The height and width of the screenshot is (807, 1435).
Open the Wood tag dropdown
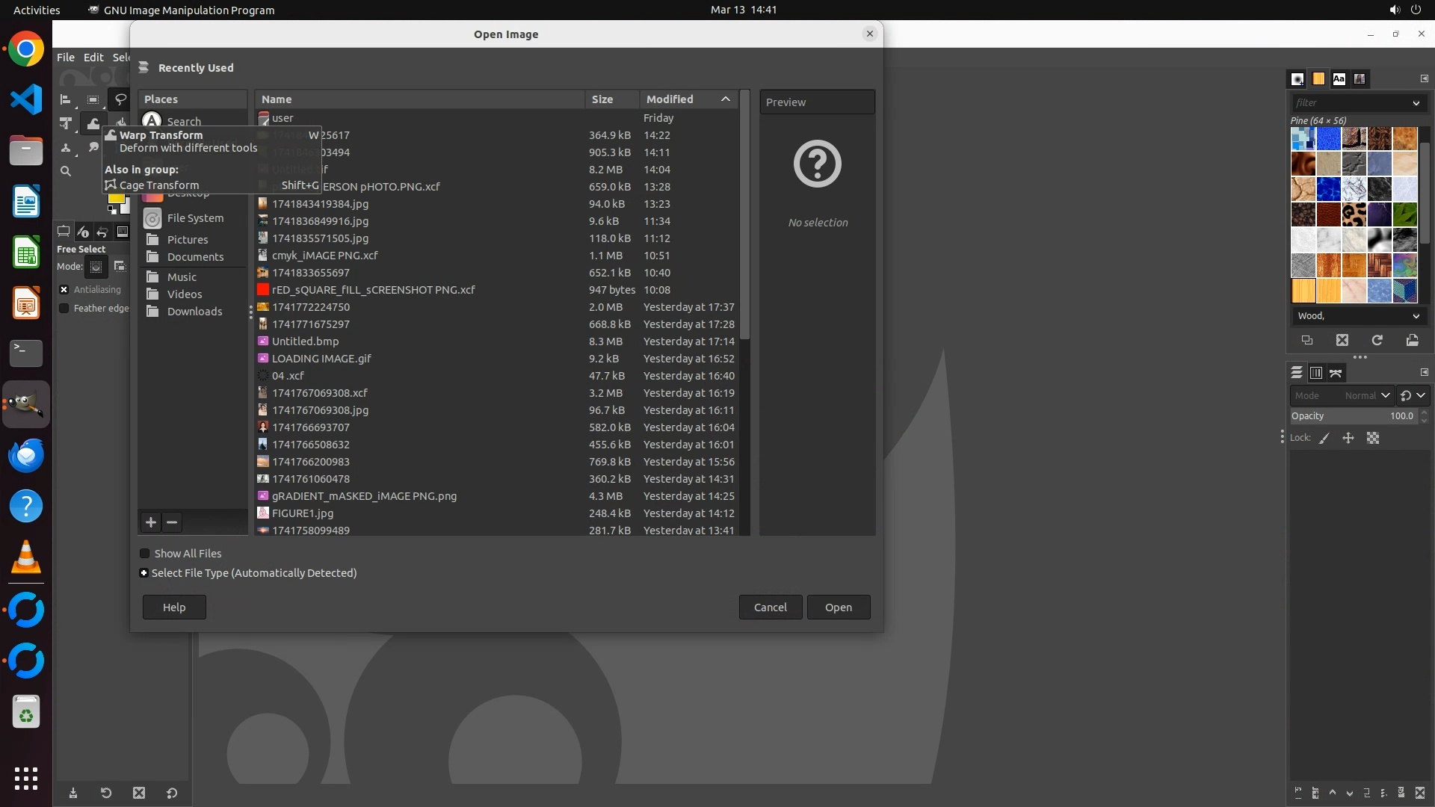[x=1416, y=316]
